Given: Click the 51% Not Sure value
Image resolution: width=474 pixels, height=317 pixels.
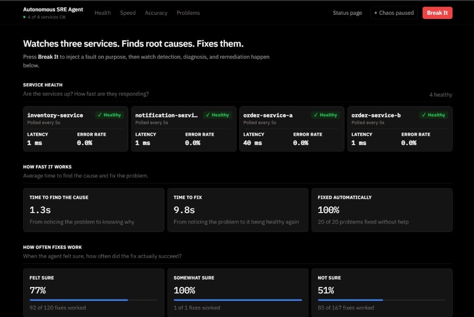Looking at the screenshot, I should pyautogui.click(x=326, y=290).
